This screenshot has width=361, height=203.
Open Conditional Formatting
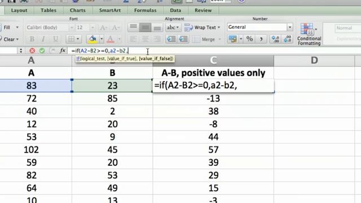coord(309,34)
